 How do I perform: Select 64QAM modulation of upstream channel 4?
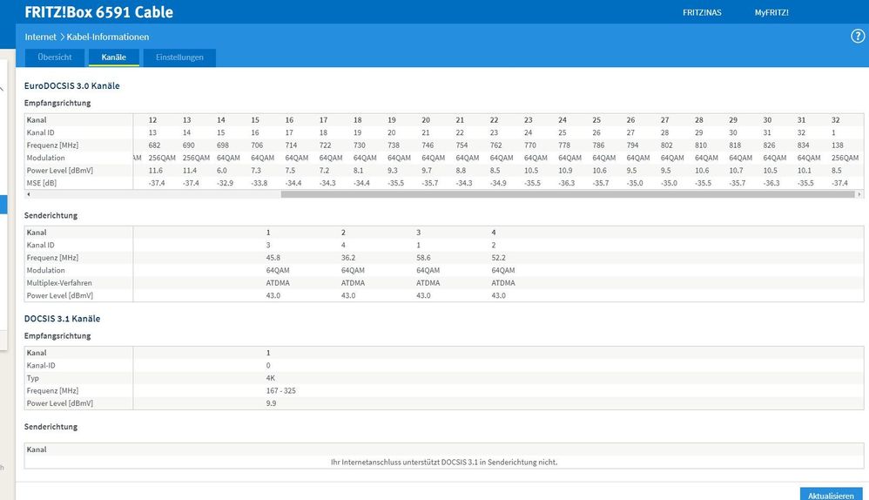point(503,271)
